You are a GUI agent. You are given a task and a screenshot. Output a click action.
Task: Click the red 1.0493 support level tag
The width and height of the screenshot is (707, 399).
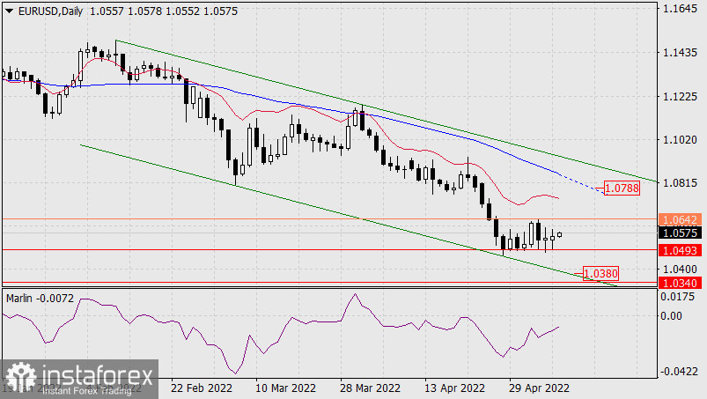click(x=681, y=250)
